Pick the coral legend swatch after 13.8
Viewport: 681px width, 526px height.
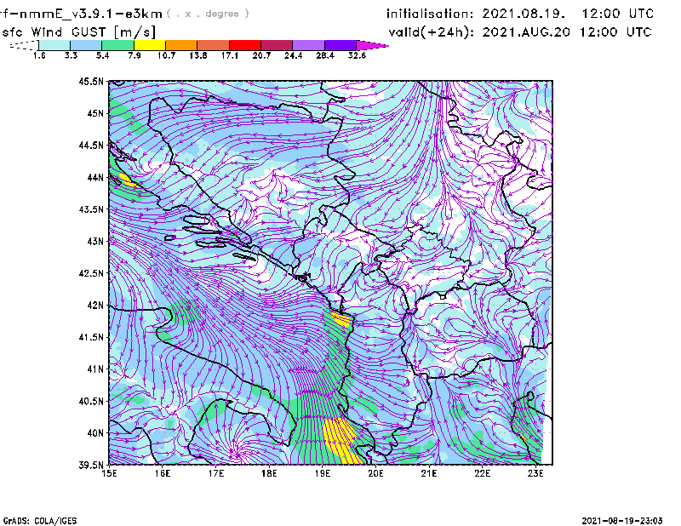pyautogui.click(x=214, y=45)
